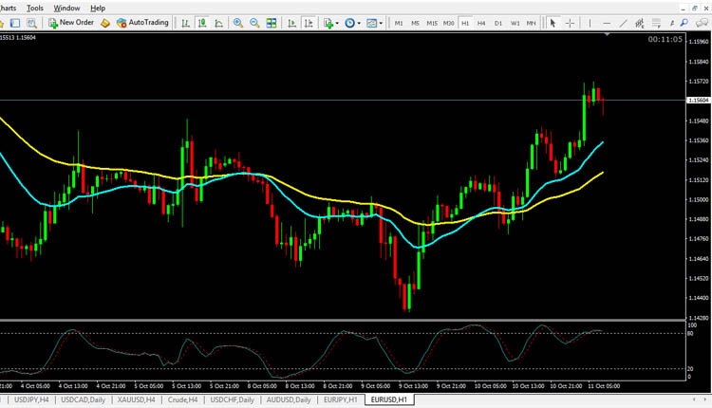Select the M1 timeframe

[399, 23]
